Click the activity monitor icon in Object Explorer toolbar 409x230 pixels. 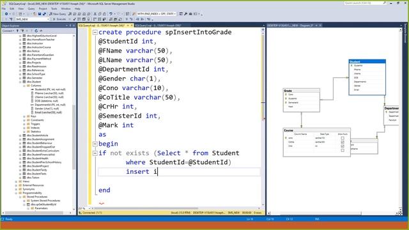point(41,31)
